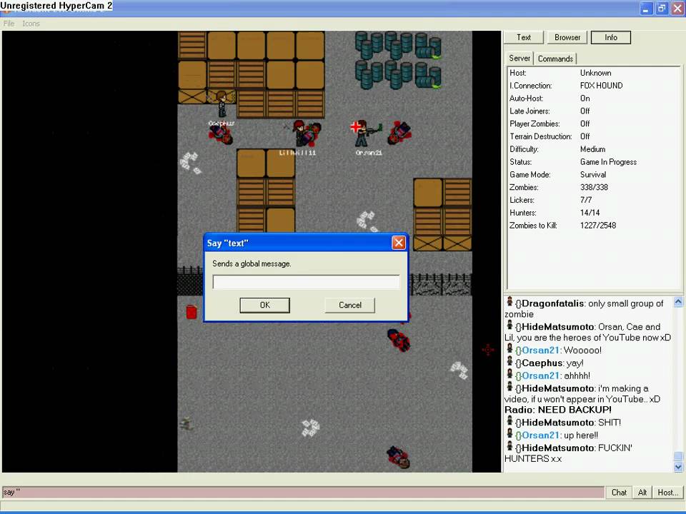Click Dragonfatalis player icon in chat

click(509, 301)
